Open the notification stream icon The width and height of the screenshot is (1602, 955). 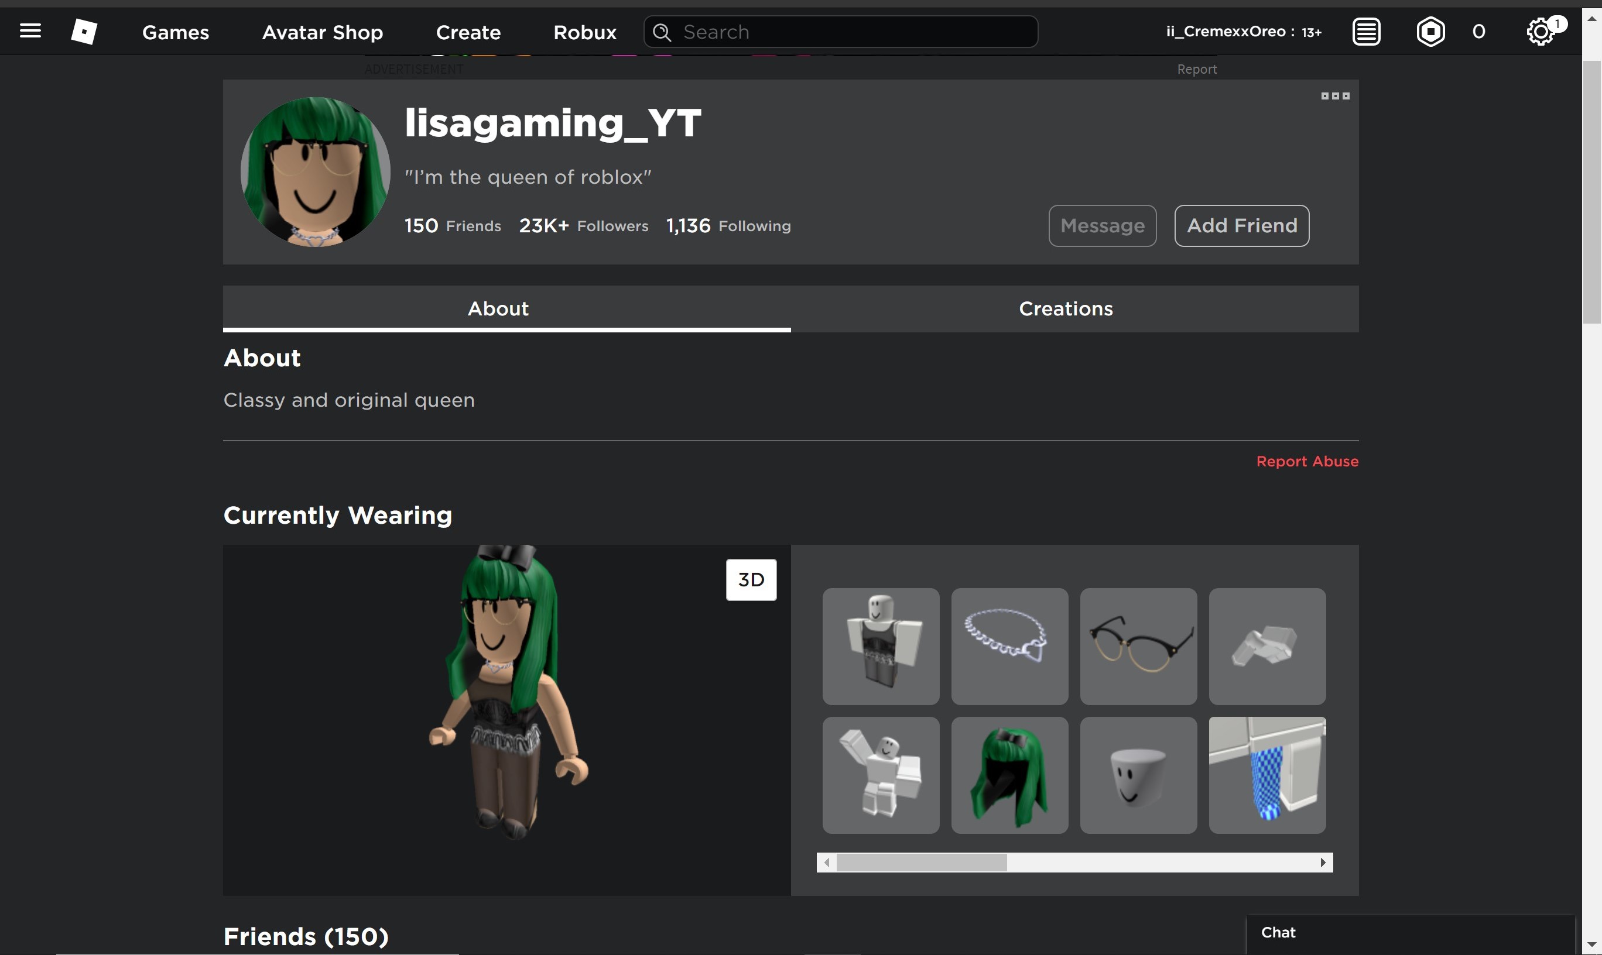1365,32
